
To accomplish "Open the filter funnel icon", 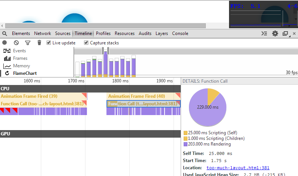I will coord(27,43).
